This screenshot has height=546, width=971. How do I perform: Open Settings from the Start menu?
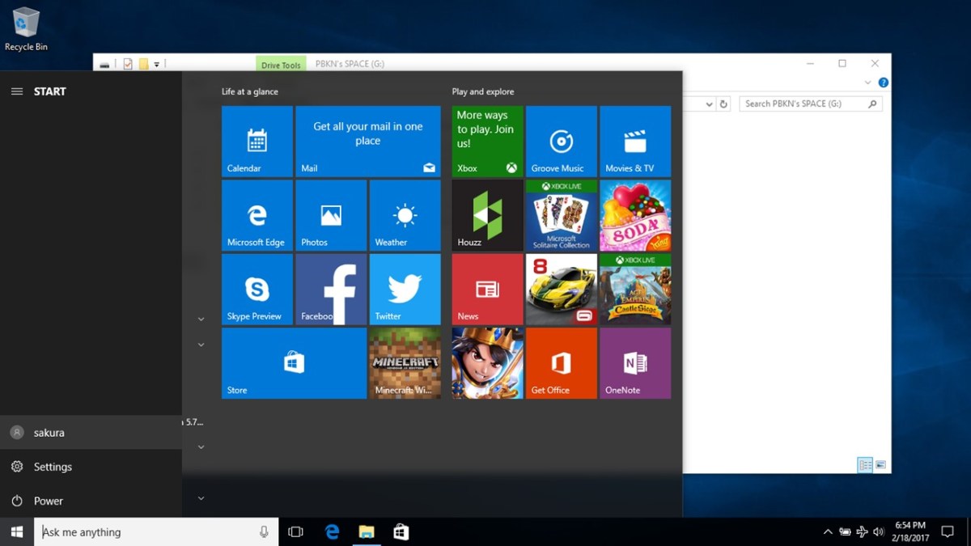pyautogui.click(x=53, y=467)
